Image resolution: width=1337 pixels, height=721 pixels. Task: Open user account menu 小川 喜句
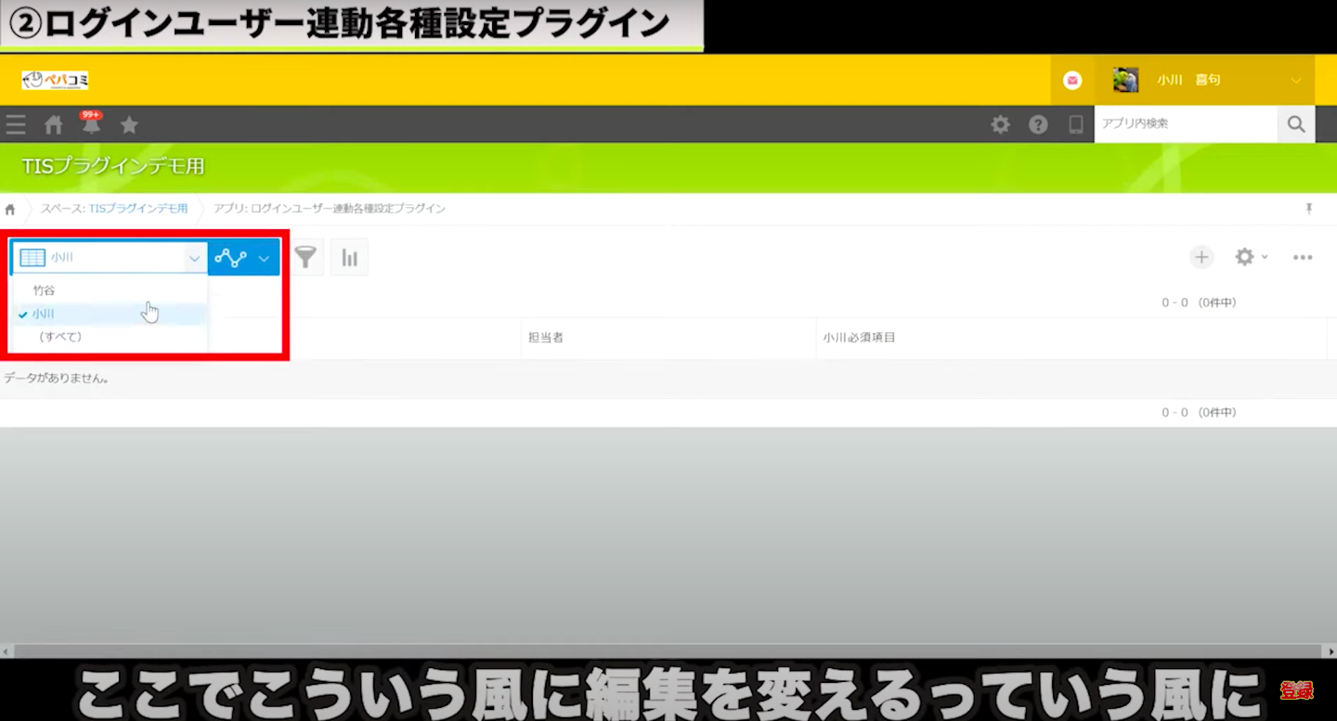pos(1207,81)
